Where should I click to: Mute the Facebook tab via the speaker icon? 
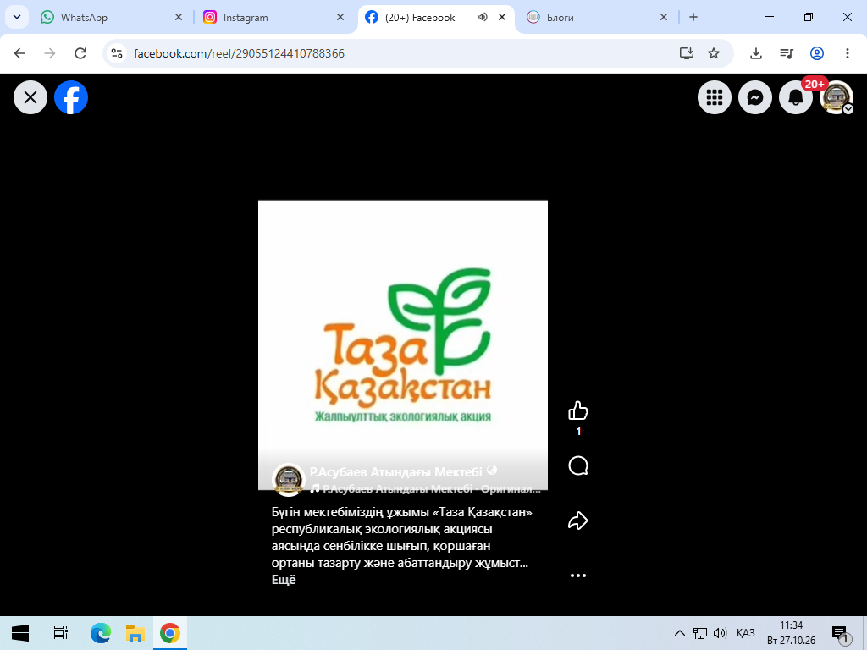coord(482,17)
